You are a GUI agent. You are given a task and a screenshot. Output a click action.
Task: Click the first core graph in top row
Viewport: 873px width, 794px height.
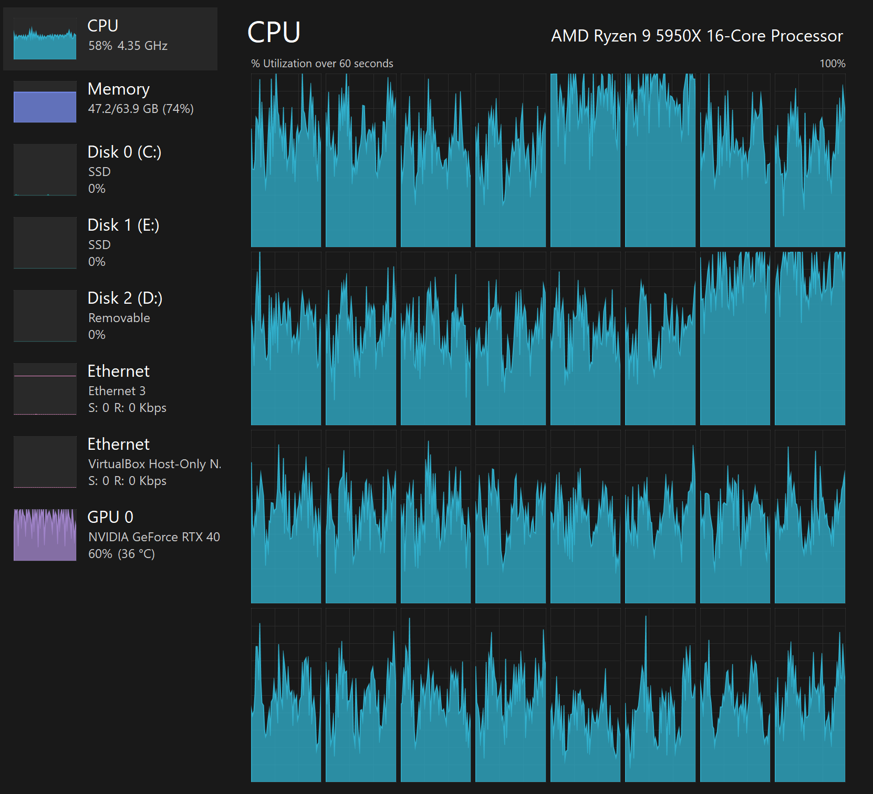coord(286,160)
